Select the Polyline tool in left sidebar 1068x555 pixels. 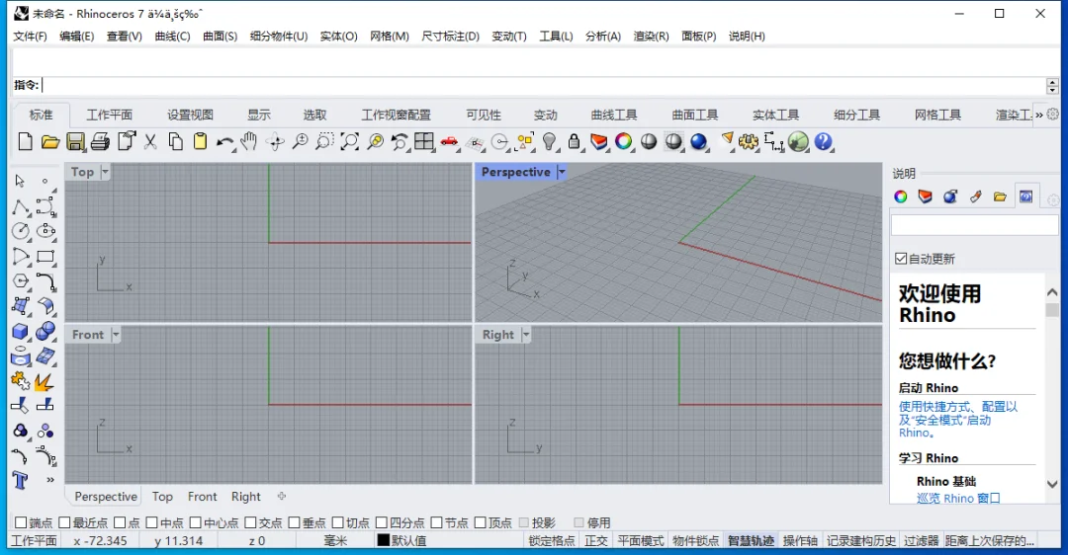pyautogui.click(x=21, y=206)
